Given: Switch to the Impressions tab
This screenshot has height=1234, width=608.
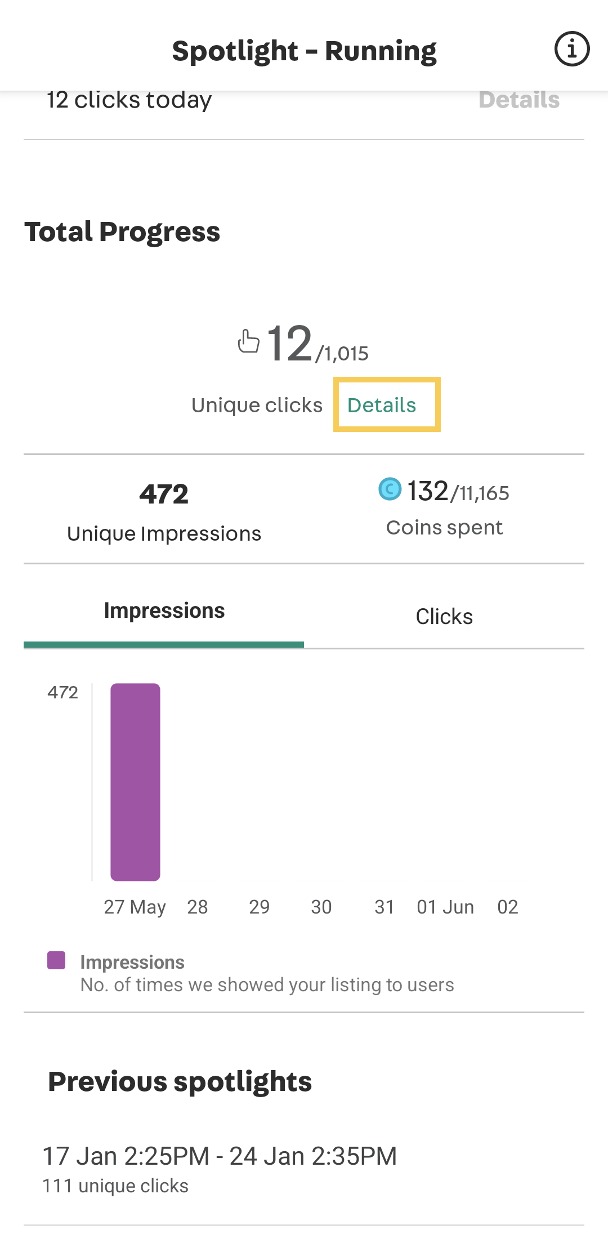Looking at the screenshot, I should click(164, 612).
